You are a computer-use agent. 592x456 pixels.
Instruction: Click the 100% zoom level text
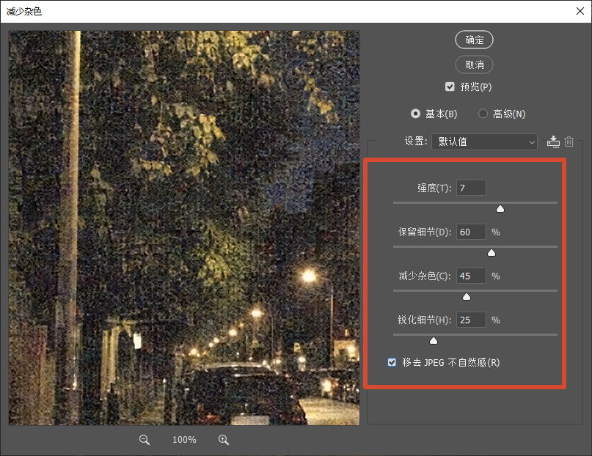(x=184, y=440)
